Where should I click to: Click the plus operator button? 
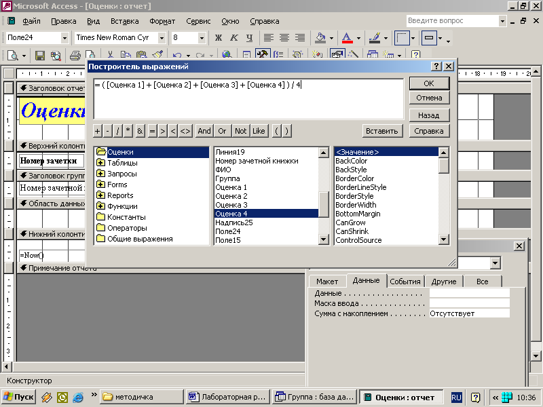[98, 131]
